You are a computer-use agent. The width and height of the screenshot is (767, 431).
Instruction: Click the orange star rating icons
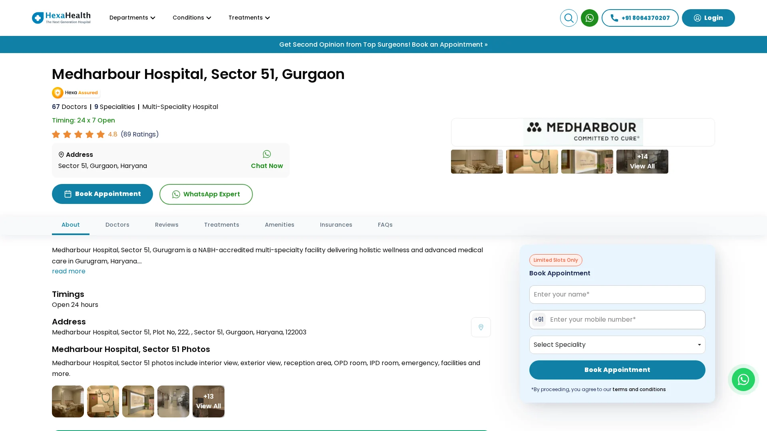pyautogui.click(x=78, y=134)
